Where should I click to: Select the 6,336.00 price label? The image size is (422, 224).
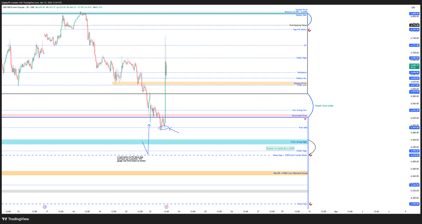414,185
